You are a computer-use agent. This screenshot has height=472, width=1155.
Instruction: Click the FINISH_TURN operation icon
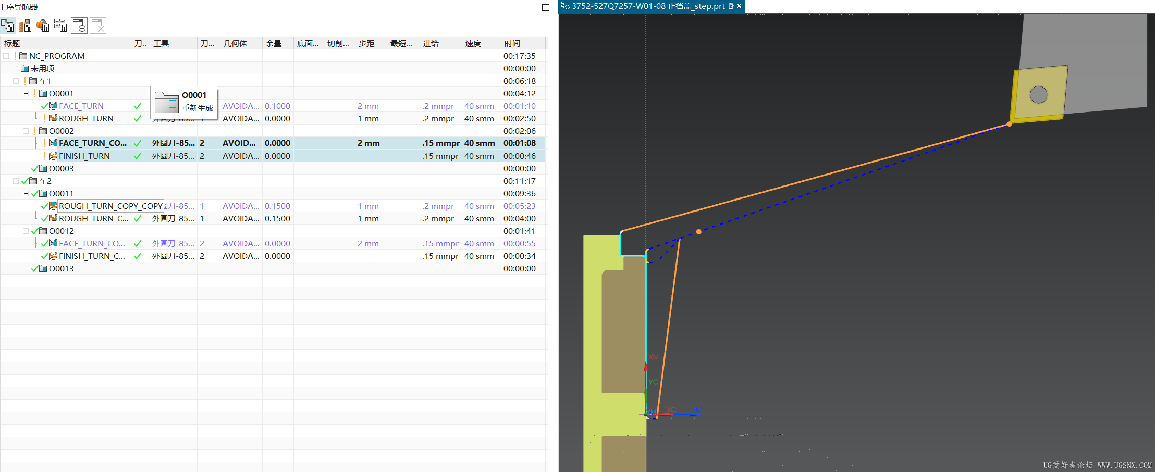coord(53,156)
